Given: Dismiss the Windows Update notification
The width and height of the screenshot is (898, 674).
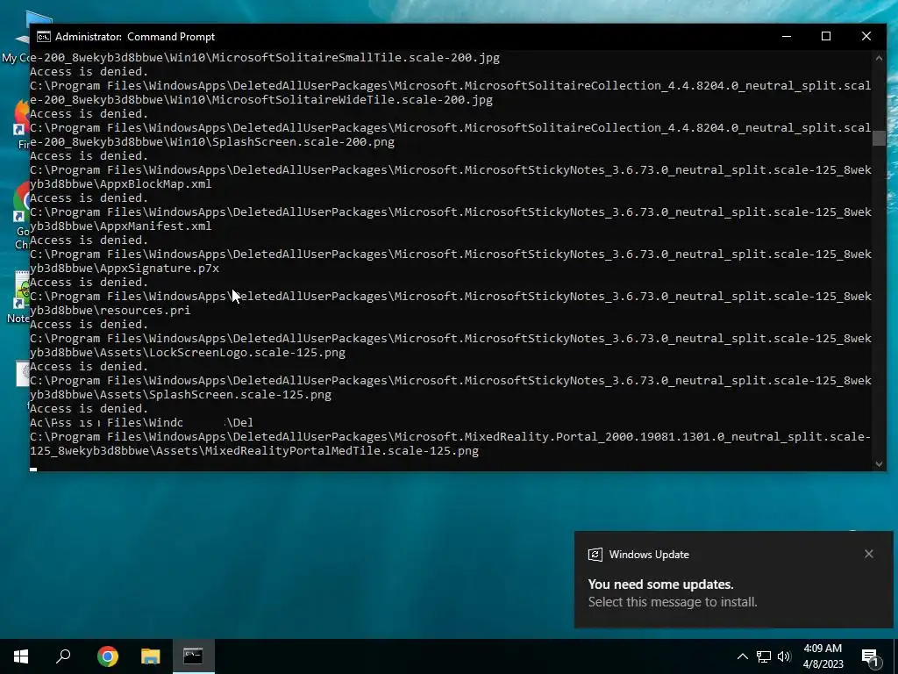Looking at the screenshot, I should [869, 554].
